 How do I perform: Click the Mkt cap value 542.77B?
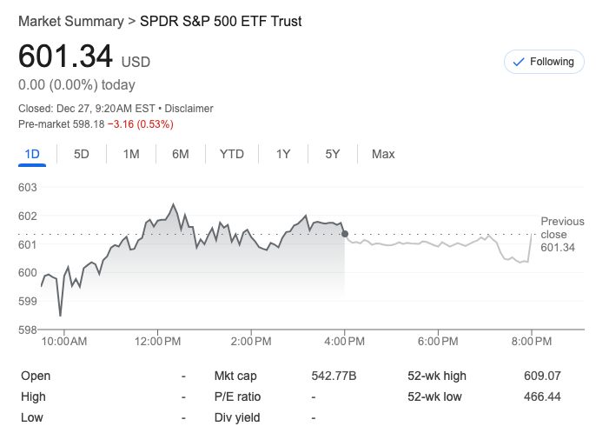pyautogui.click(x=334, y=376)
